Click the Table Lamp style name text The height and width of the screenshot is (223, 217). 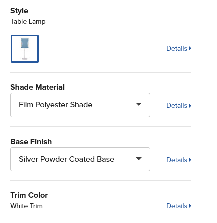pyautogui.click(x=28, y=22)
